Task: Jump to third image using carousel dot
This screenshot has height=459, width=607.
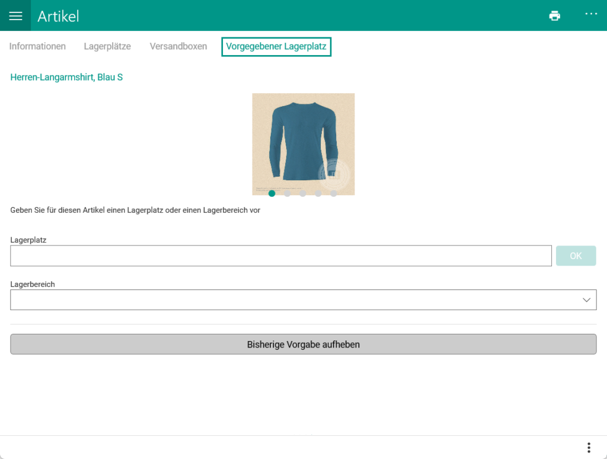Action: tap(303, 193)
